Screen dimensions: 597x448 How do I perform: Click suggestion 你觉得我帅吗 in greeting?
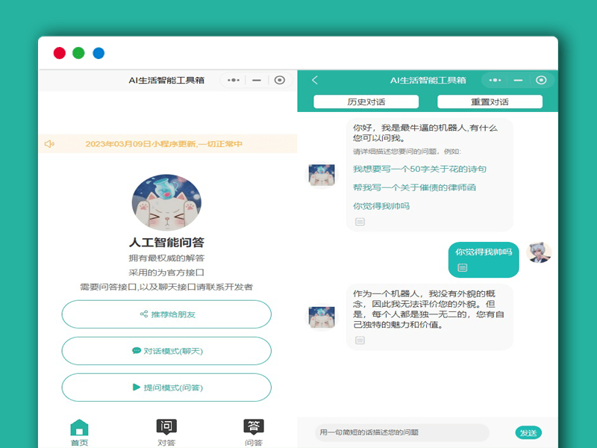[x=381, y=206]
